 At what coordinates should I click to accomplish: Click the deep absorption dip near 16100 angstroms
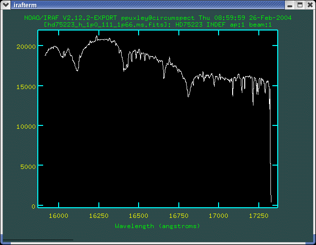pyautogui.click(x=78, y=70)
